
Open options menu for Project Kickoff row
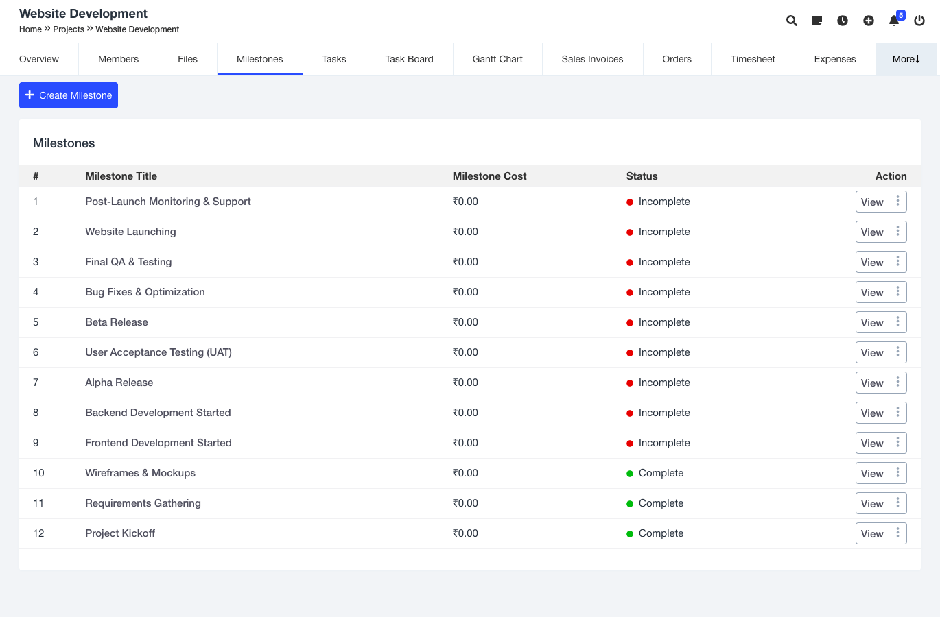897,533
